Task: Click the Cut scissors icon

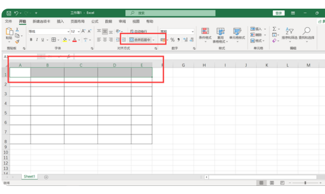Action: (x=17, y=30)
